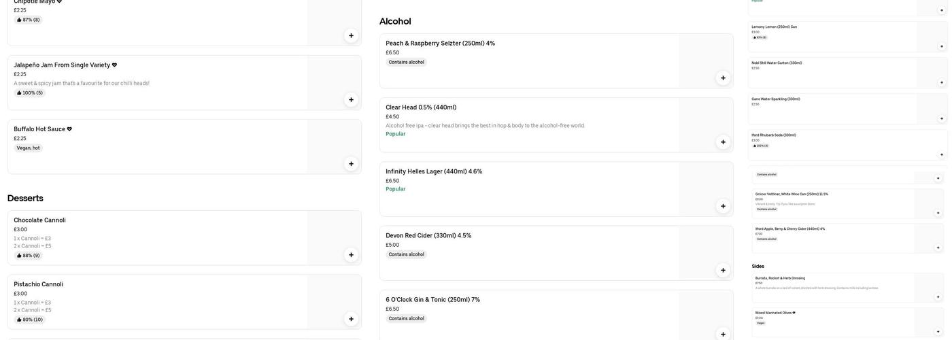Add Infinity Helles Lager to basket

723,206
